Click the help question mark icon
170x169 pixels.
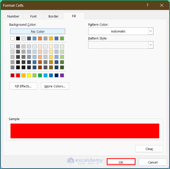(147, 5)
